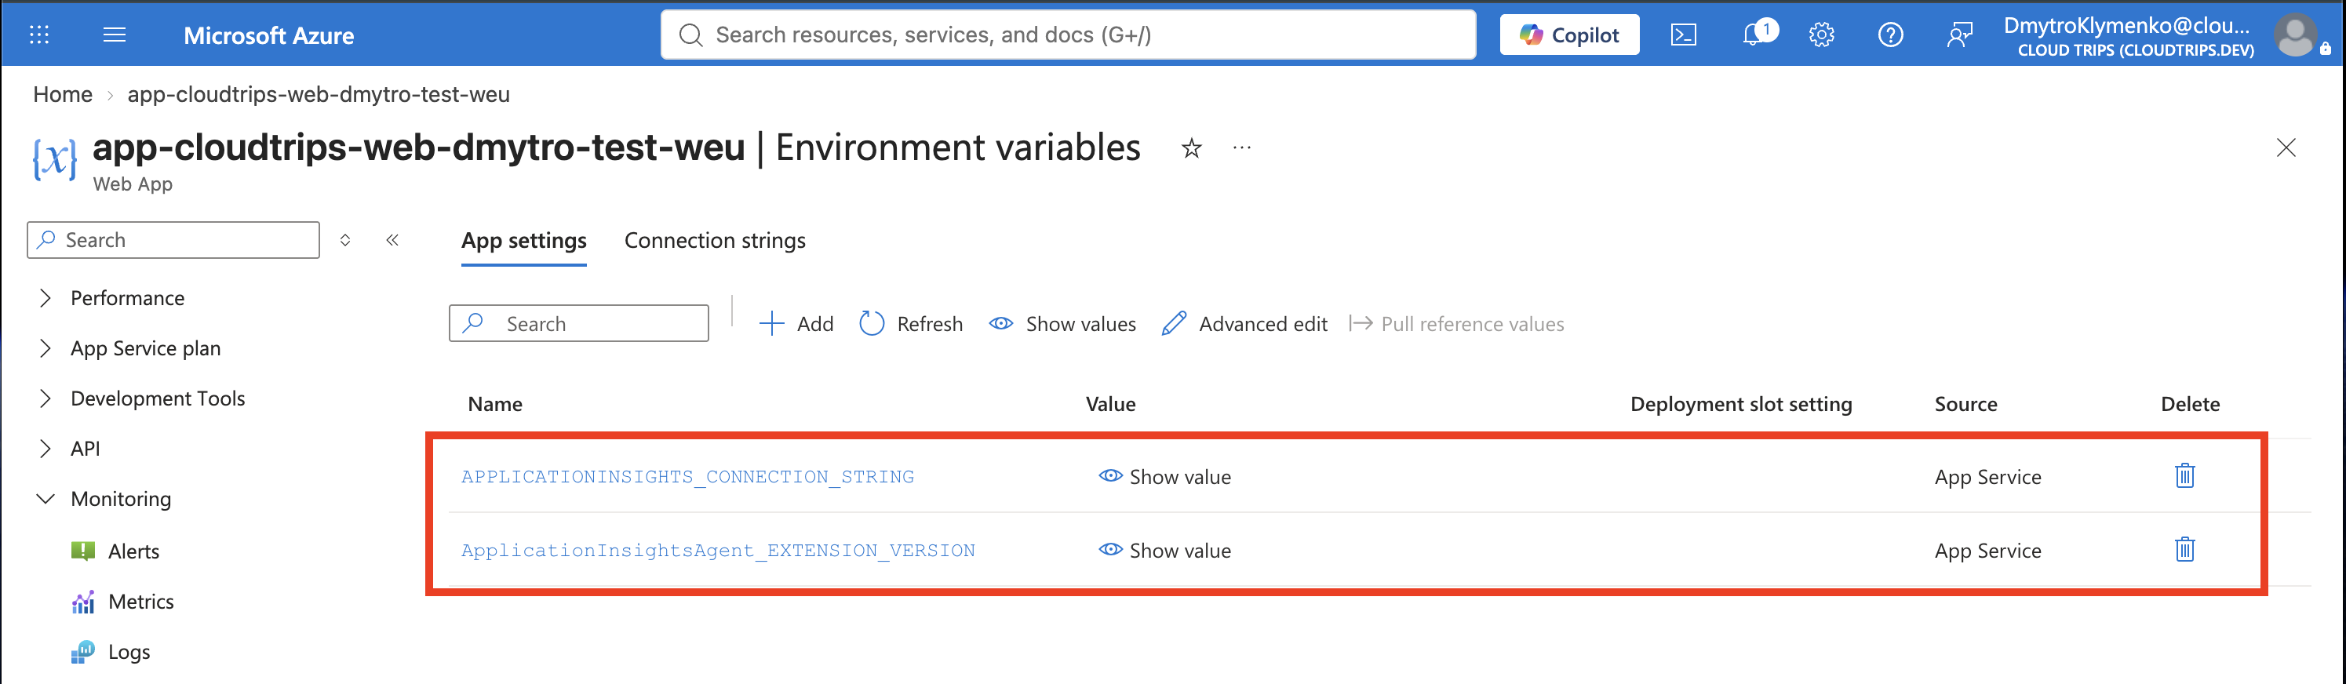Focus the global resources search box

[x=1067, y=35]
